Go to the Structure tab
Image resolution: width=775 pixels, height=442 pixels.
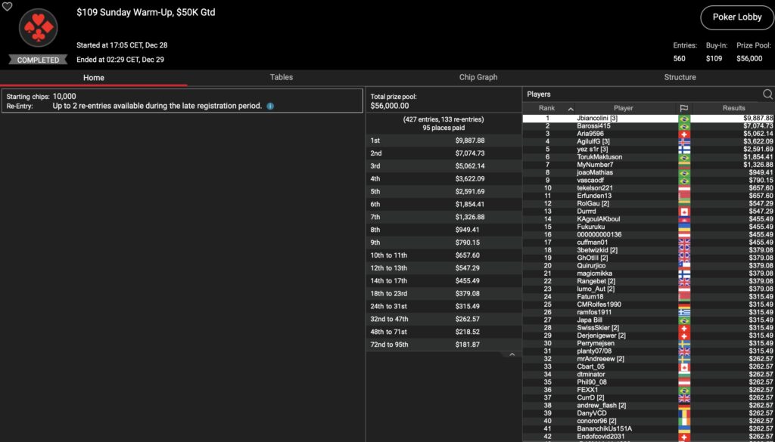(x=680, y=77)
